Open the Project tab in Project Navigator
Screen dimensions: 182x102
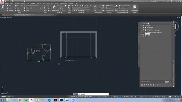tap(139, 27)
